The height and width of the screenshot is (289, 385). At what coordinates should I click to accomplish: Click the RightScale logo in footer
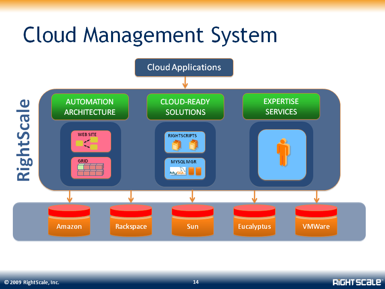[357, 282]
